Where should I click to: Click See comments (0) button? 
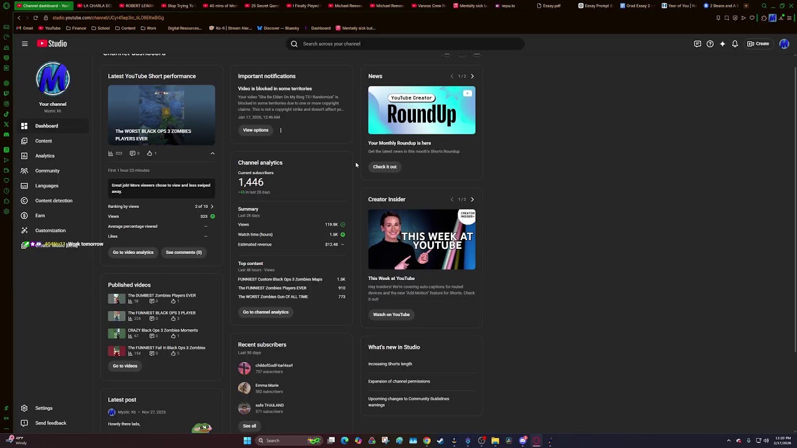(184, 252)
